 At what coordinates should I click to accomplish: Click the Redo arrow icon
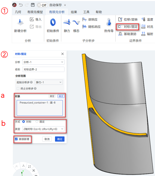[x=27, y=5]
